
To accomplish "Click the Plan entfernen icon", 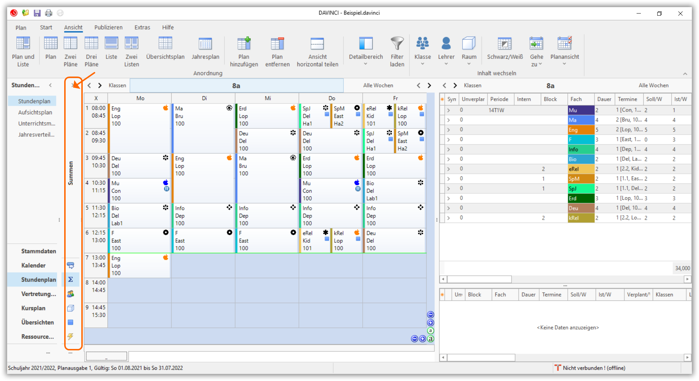I will point(277,44).
